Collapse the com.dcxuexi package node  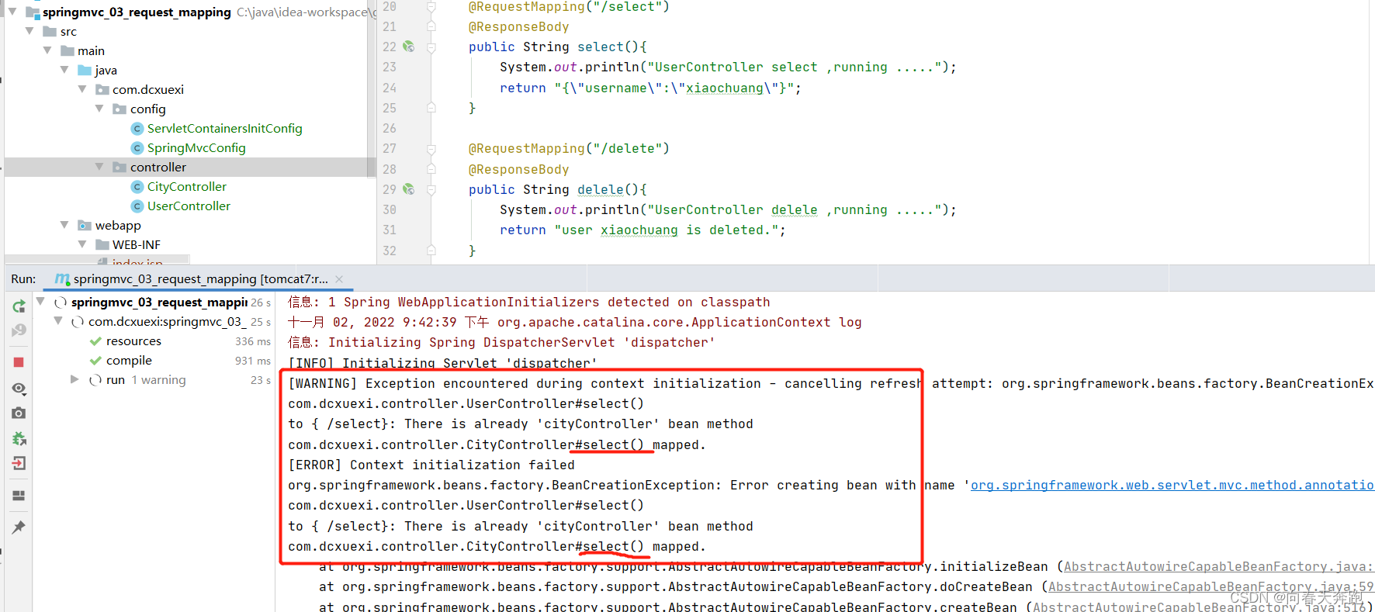[82, 89]
